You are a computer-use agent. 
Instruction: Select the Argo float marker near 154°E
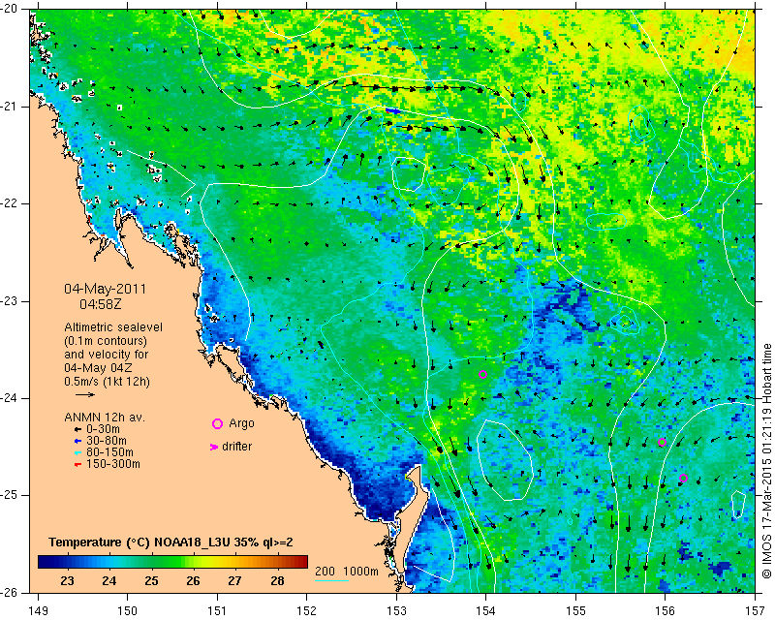pyautogui.click(x=482, y=374)
